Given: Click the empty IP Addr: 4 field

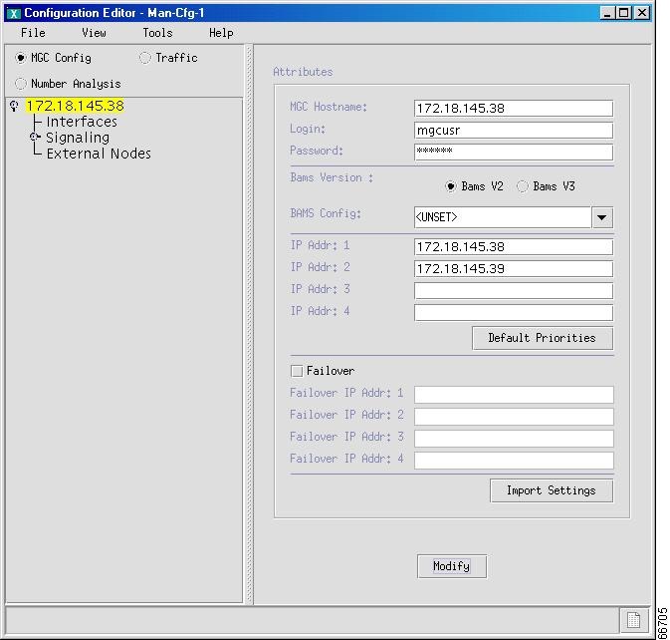Looking at the screenshot, I should coord(513,312).
